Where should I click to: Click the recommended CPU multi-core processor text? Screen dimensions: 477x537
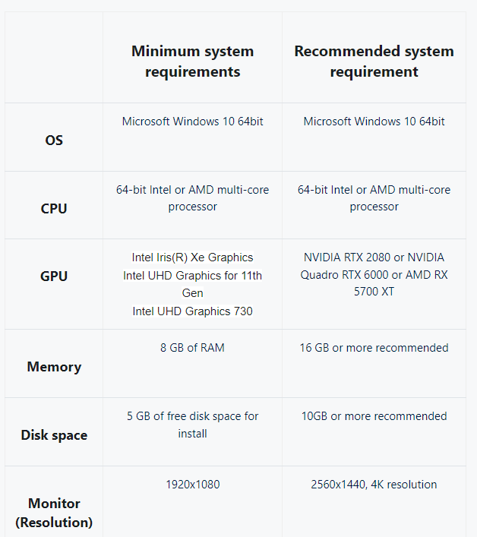point(374,198)
